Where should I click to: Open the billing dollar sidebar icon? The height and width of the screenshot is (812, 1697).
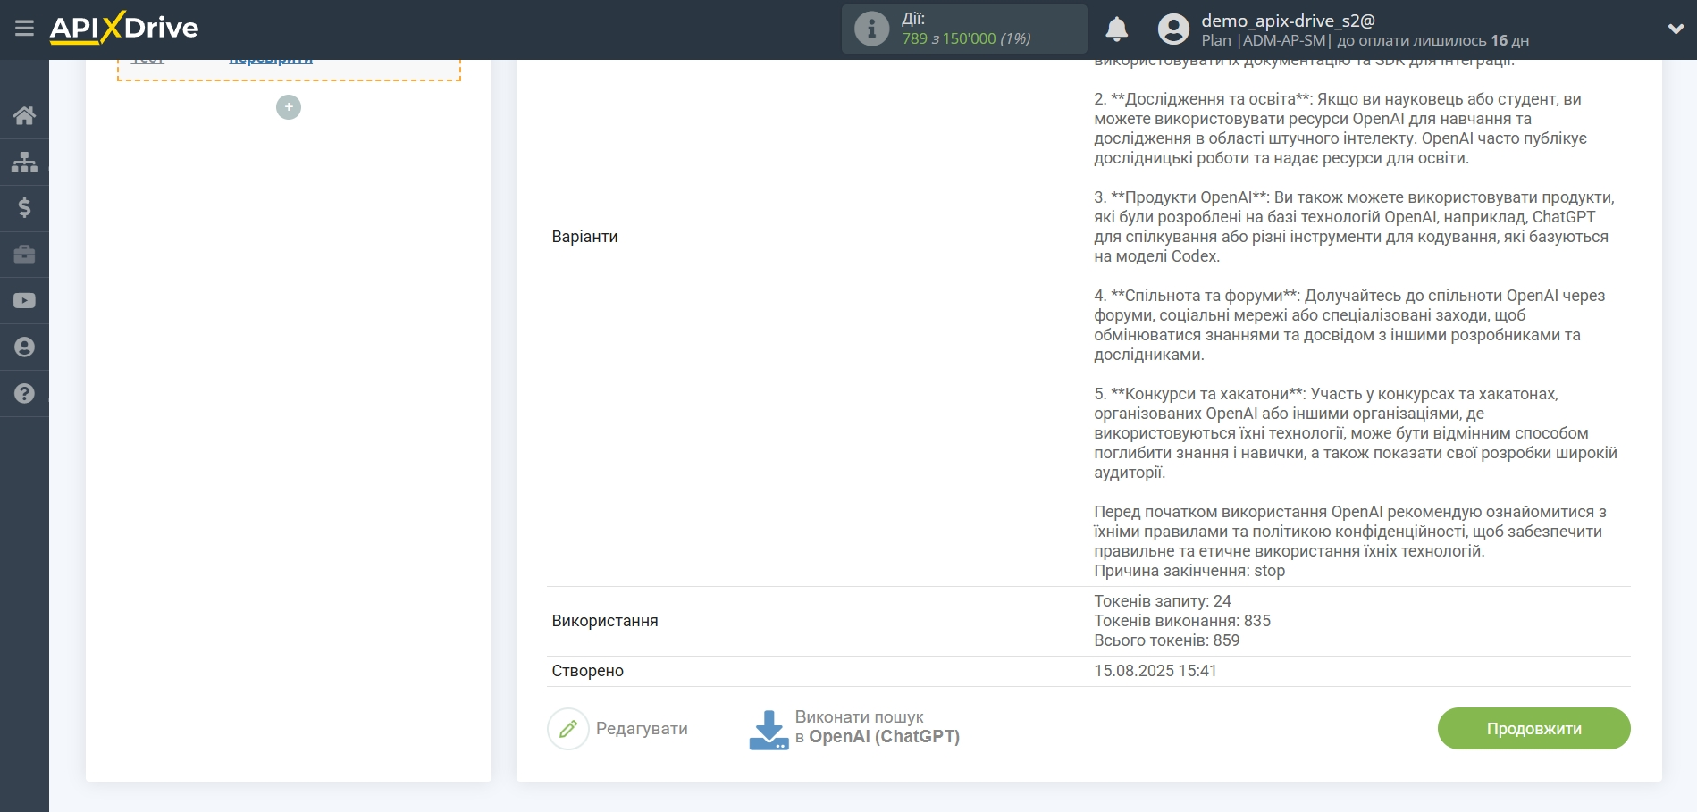tap(24, 208)
